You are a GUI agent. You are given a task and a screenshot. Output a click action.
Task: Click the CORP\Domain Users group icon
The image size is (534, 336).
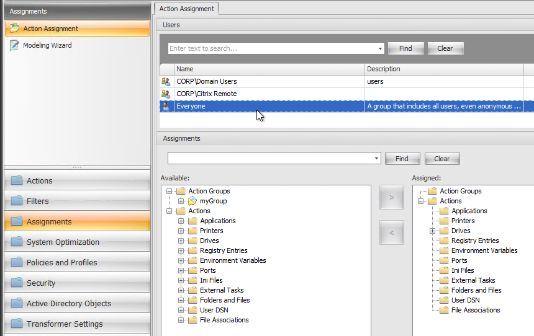[166, 82]
